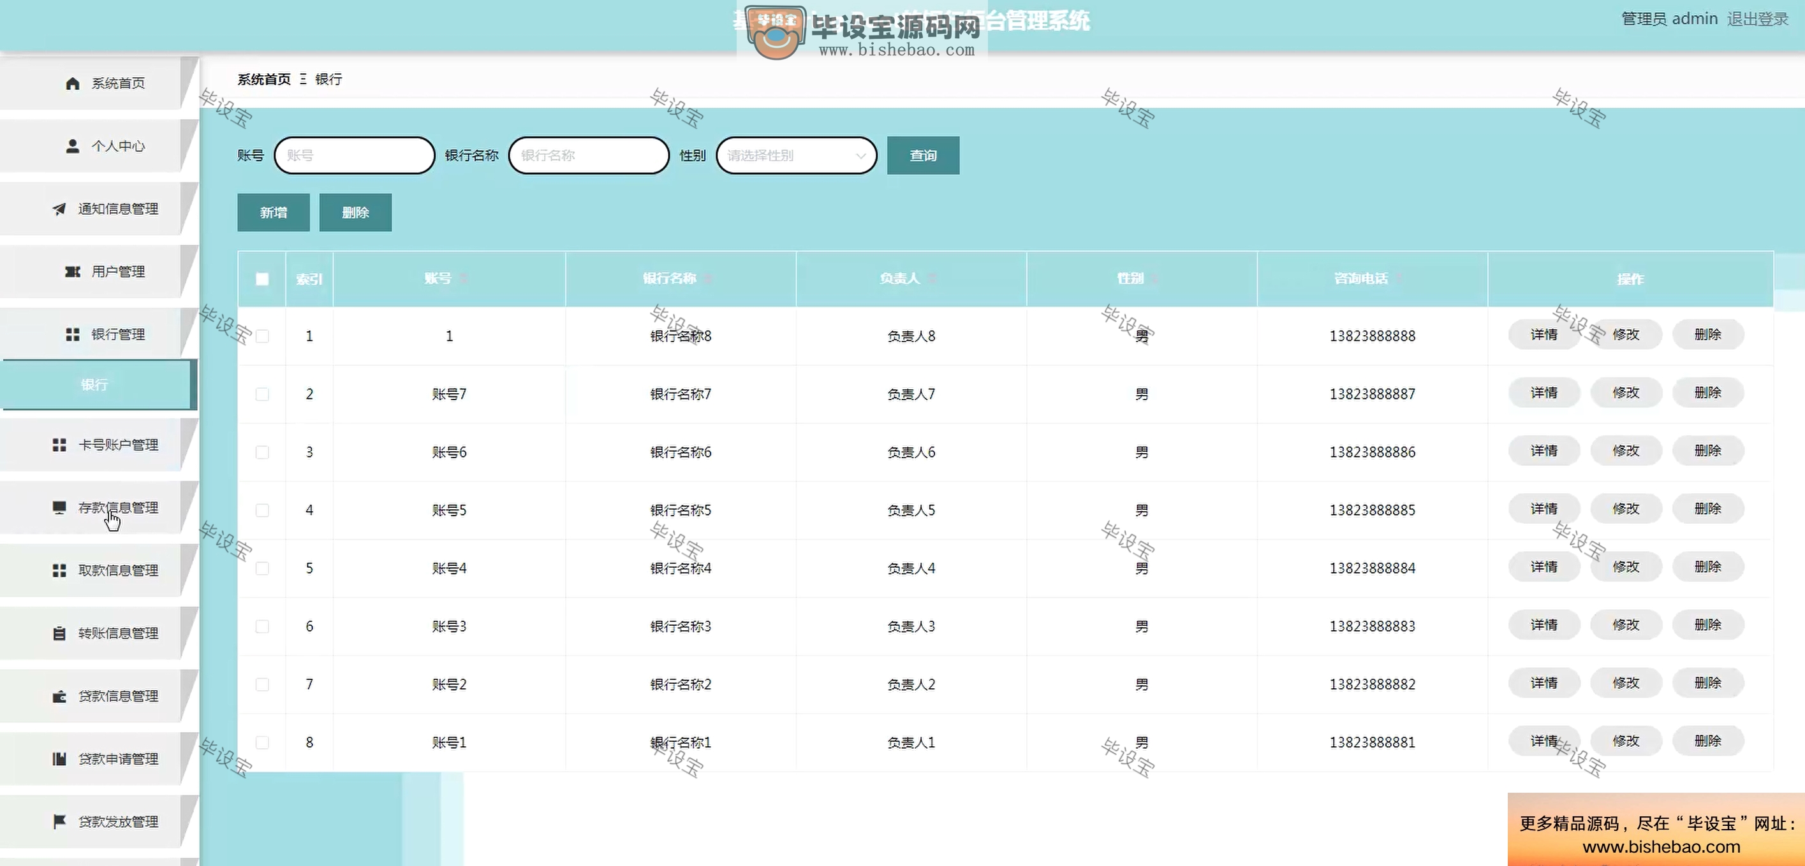The image size is (1805, 866).
Task: Click 修改 for 银行名称4 row
Action: point(1626,567)
